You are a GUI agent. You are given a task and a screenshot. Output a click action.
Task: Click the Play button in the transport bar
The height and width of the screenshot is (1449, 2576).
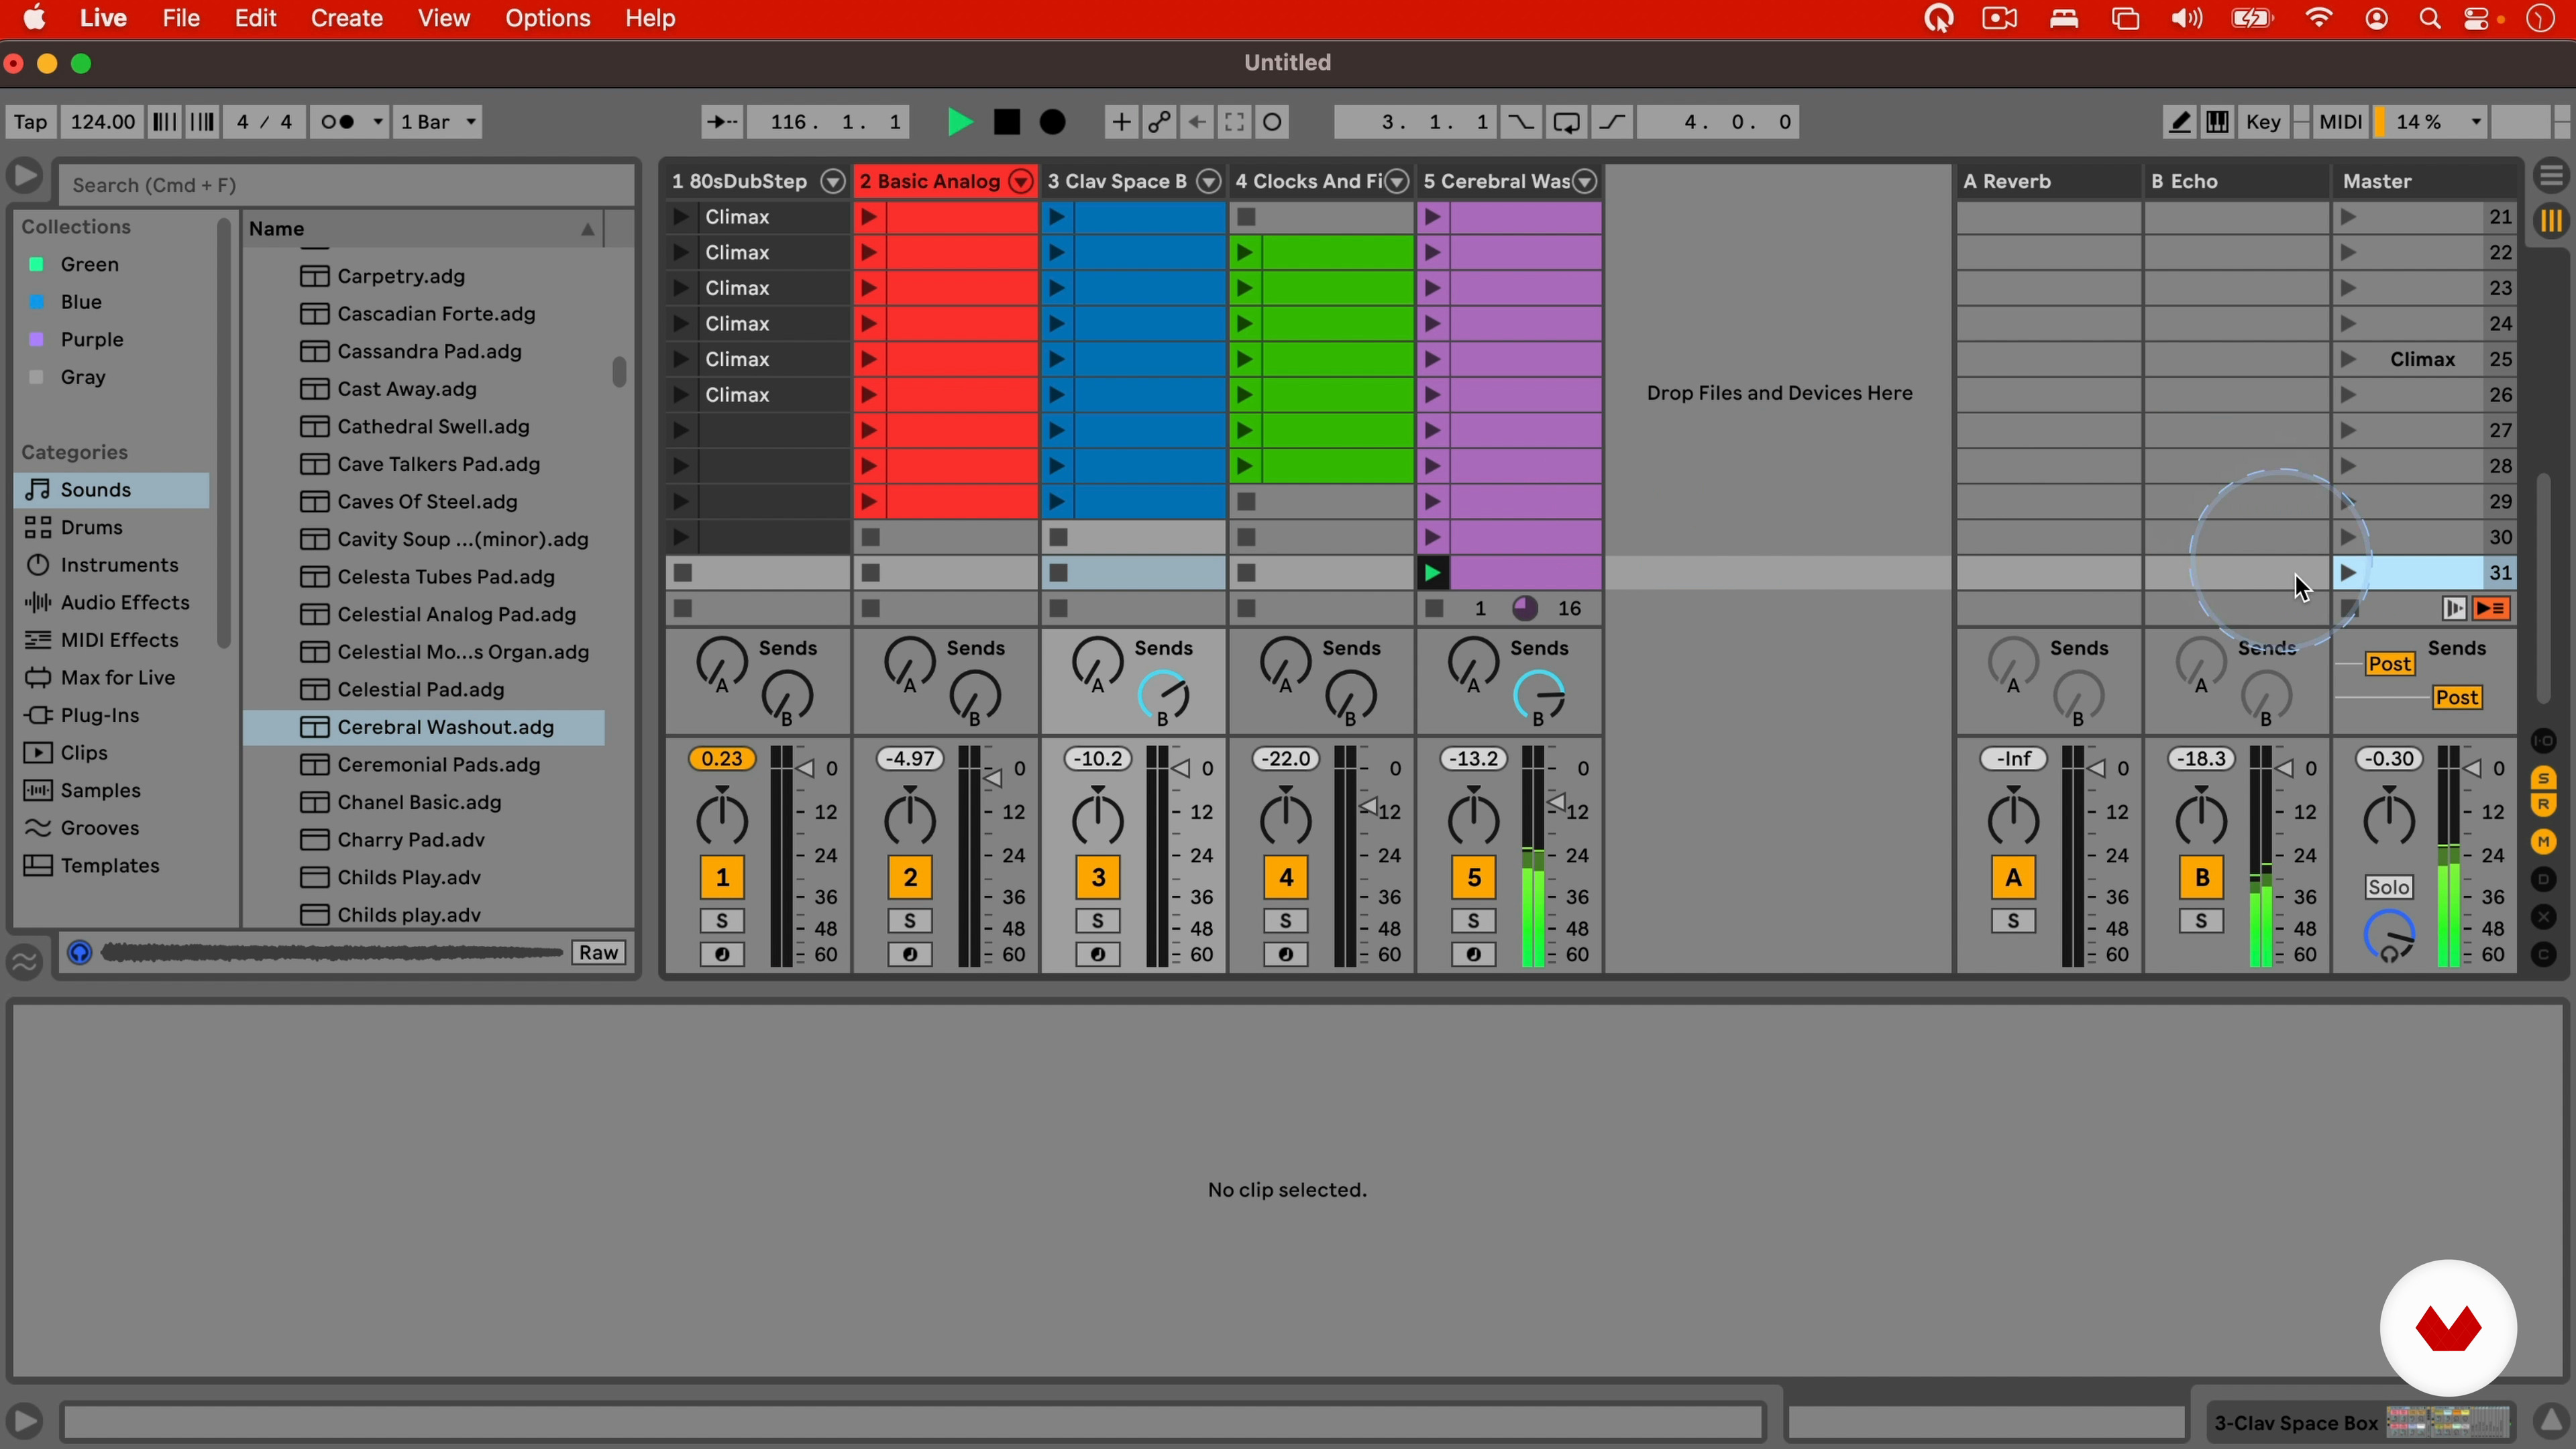pos(959,122)
